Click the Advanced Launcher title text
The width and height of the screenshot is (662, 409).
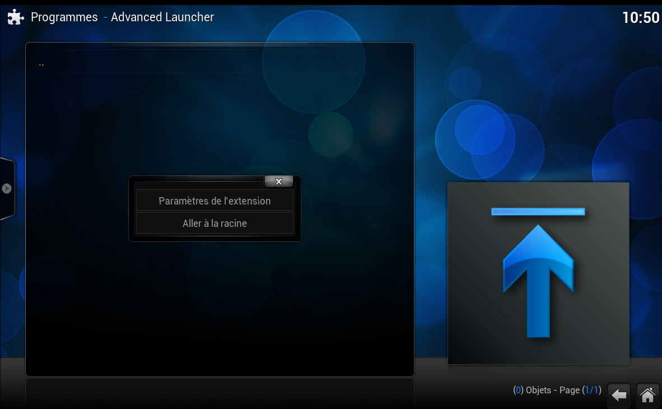click(162, 17)
